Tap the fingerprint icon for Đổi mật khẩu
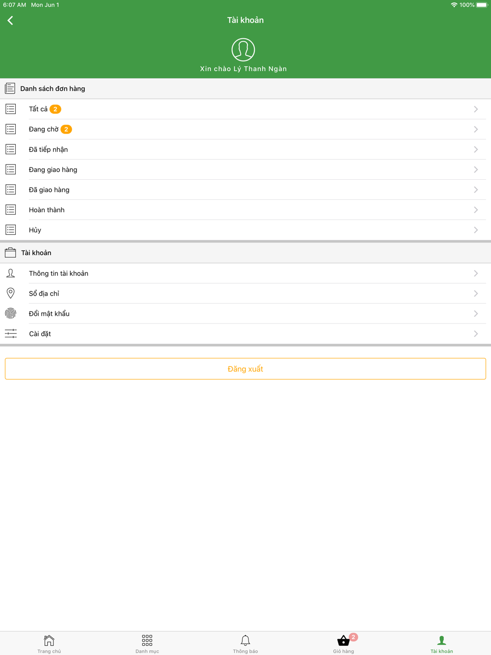491x655 pixels. [10, 313]
